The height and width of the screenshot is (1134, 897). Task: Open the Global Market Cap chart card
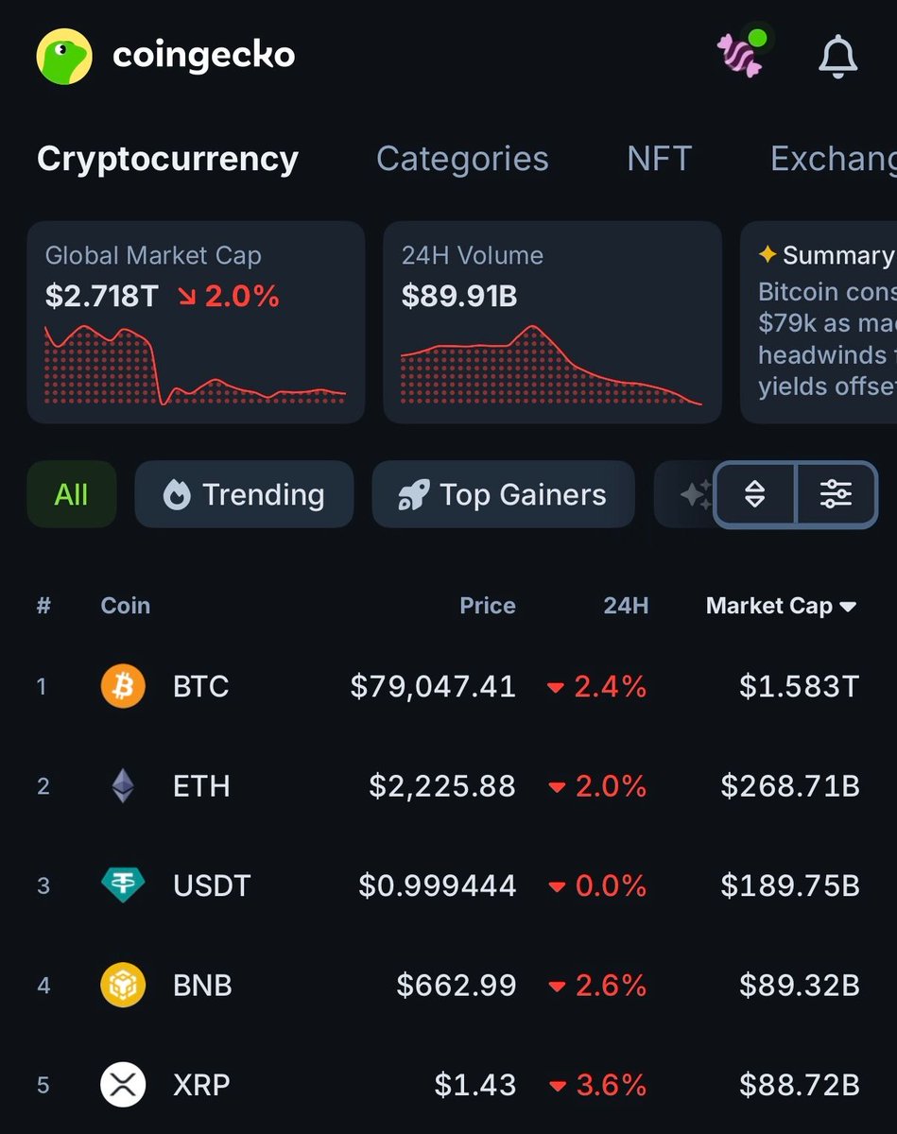click(x=196, y=322)
